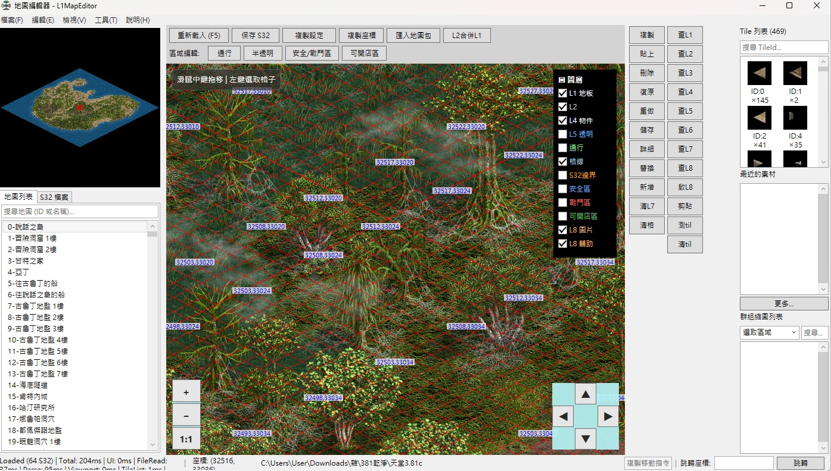The height and width of the screenshot is (471, 831).
Task: Focus the 搜尋 TileId search field
Action: coord(784,47)
